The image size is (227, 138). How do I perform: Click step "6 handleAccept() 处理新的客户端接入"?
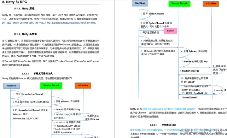[x=67, y=116]
